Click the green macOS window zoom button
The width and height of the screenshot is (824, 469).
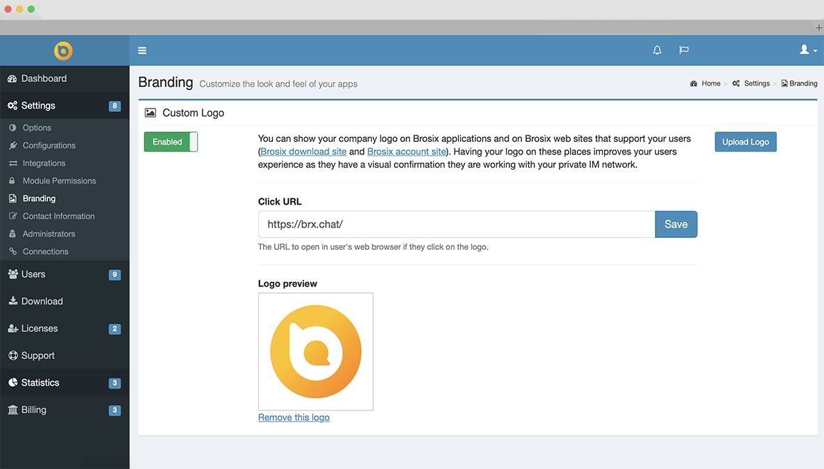(31, 9)
